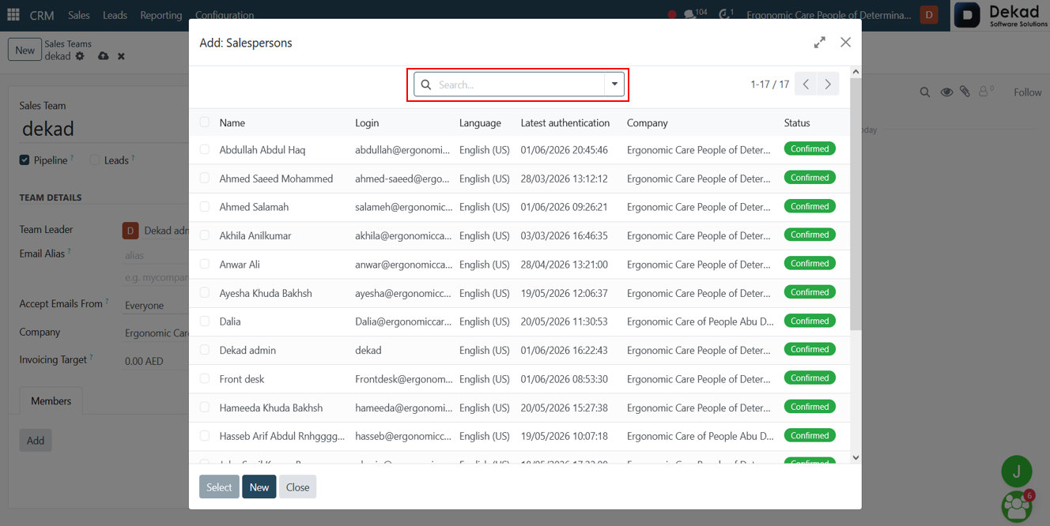
Task: Sort by the Company column header
Action: click(x=647, y=123)
